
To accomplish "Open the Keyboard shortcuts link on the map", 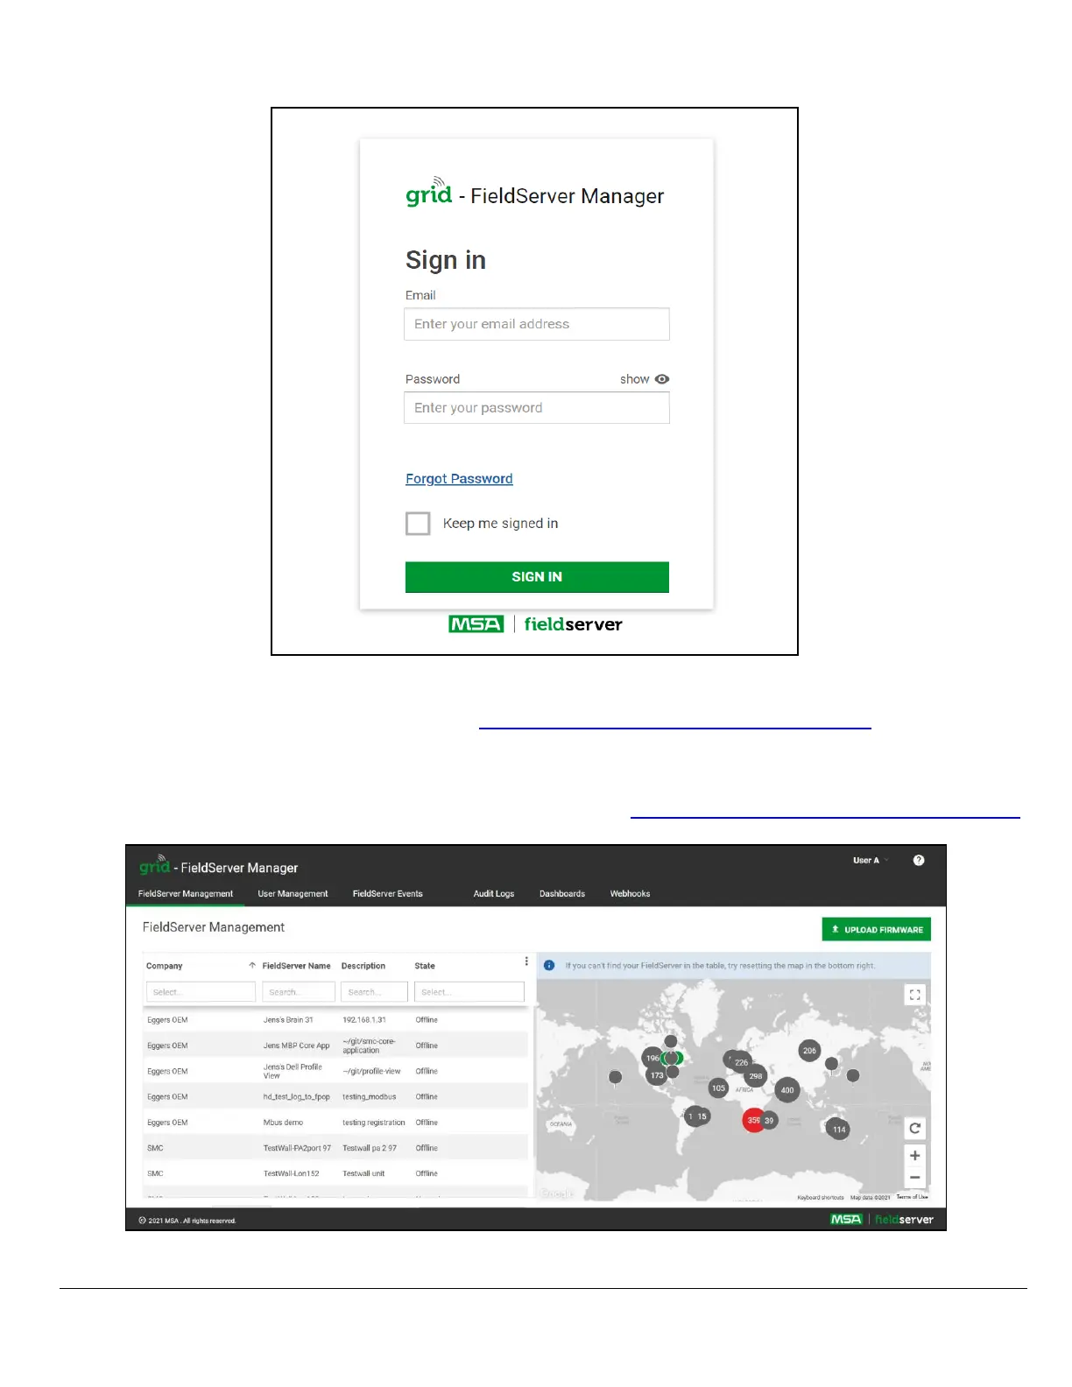I will pyautogui.click(x=821, y=1197).
